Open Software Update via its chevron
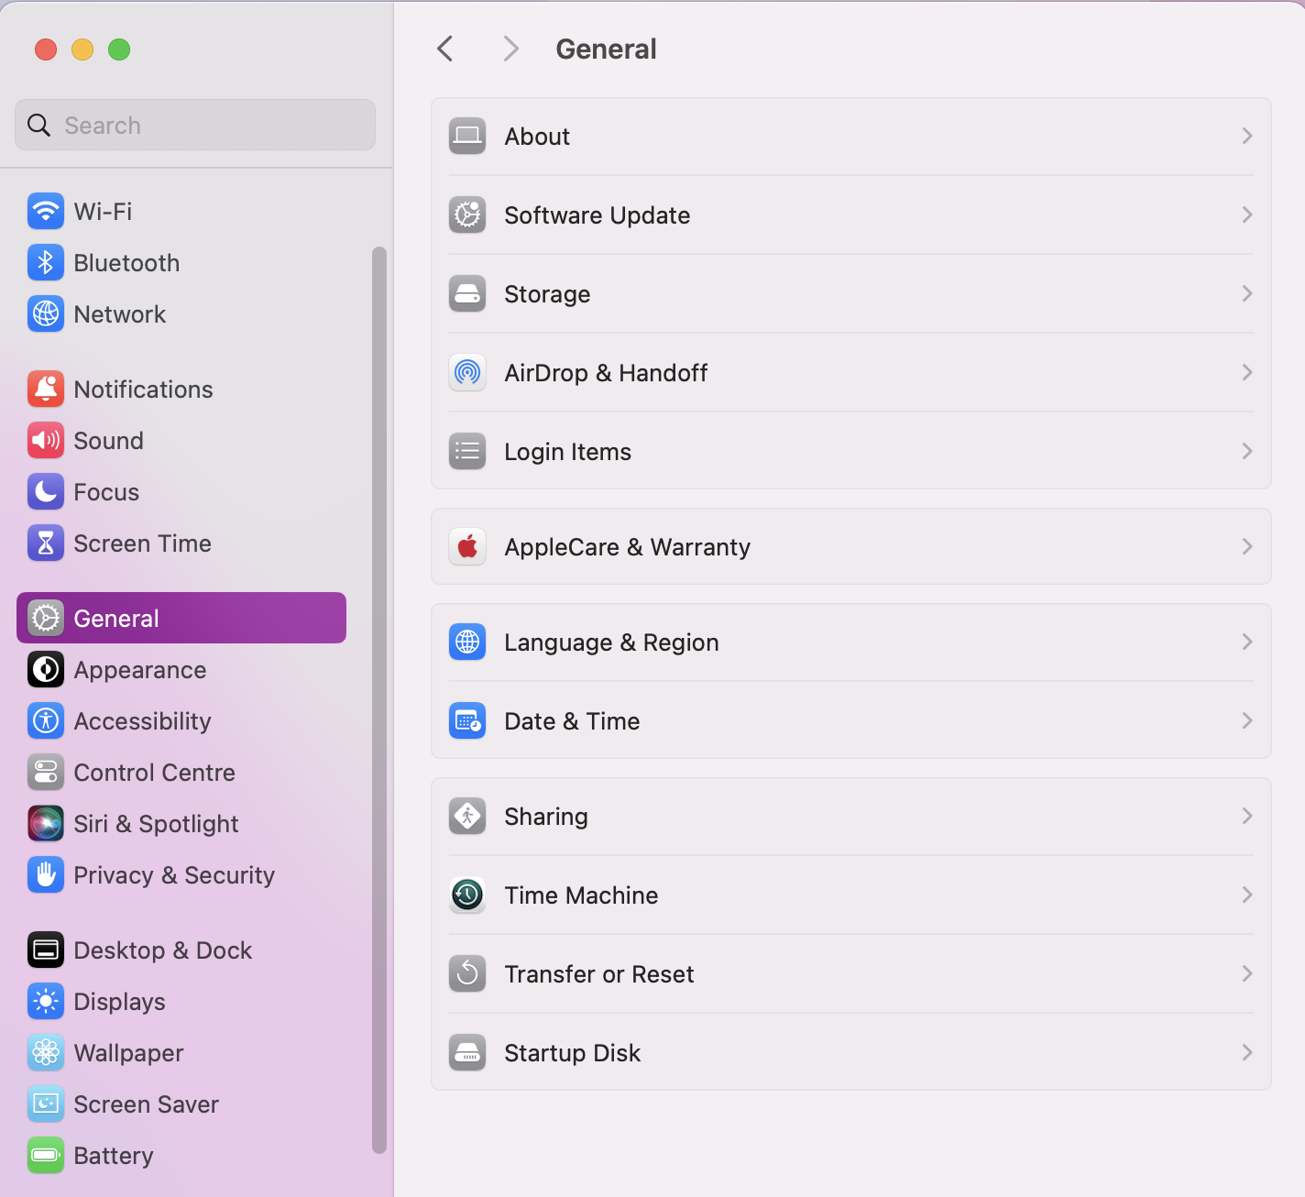 pyautogui.click(x=1246, y=214)
